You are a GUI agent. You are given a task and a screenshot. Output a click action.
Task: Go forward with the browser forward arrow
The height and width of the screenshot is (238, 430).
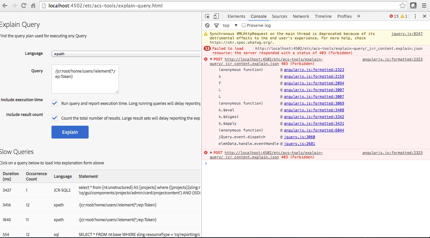(x=14, y=6)
